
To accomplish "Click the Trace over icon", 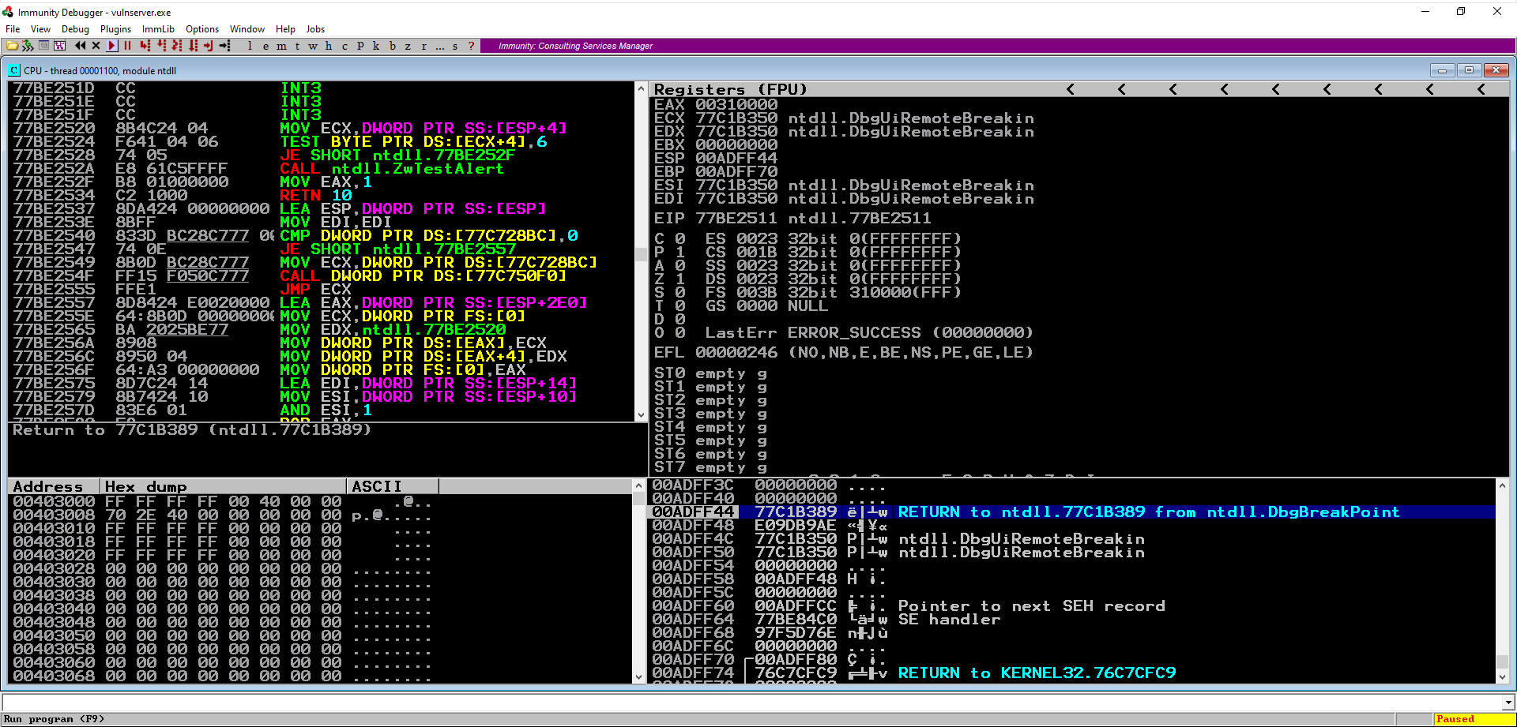I will [x=193, y=46].
